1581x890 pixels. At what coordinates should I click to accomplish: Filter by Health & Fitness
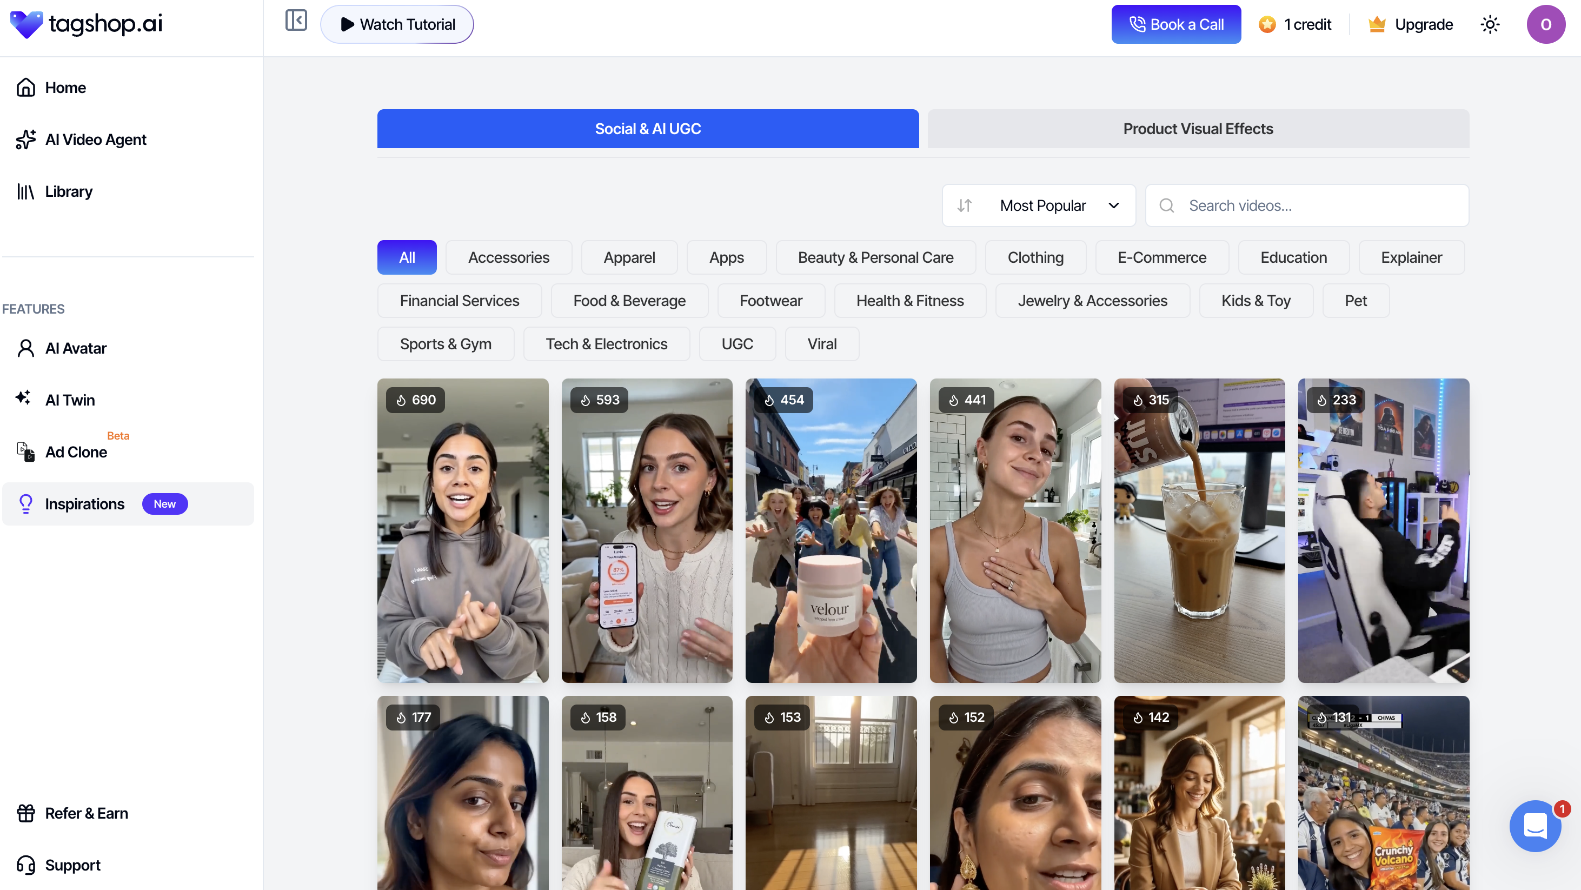909,301
